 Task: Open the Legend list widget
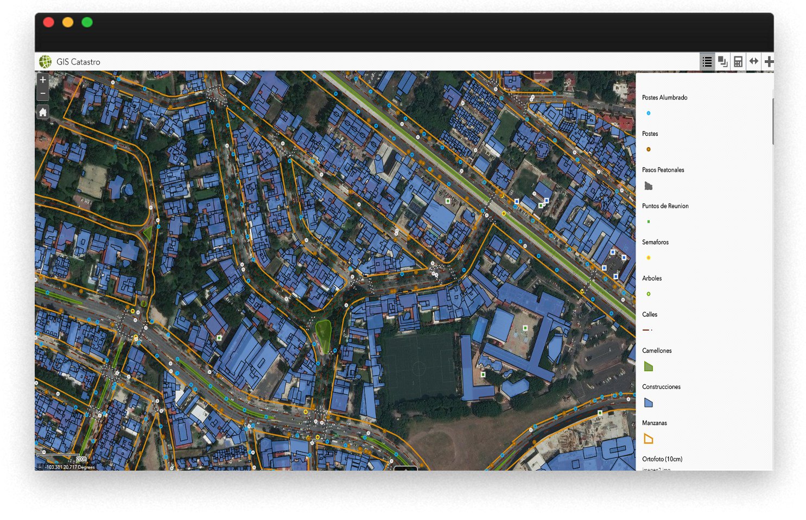707,62
